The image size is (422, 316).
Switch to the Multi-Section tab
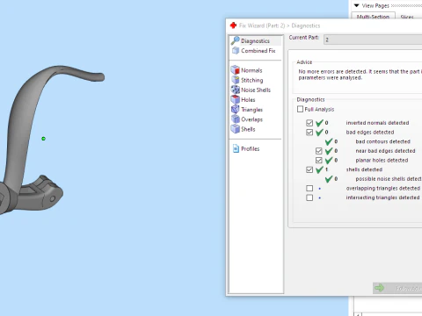373,17
